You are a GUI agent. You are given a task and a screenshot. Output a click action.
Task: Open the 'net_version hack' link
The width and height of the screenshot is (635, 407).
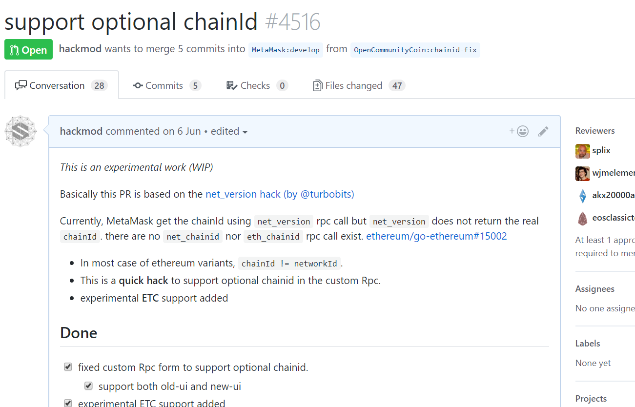(243, 194)
